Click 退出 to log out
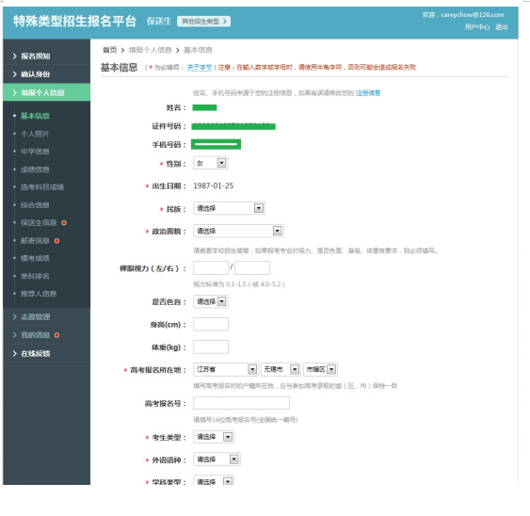530x516 pixels. click(501, 27)
